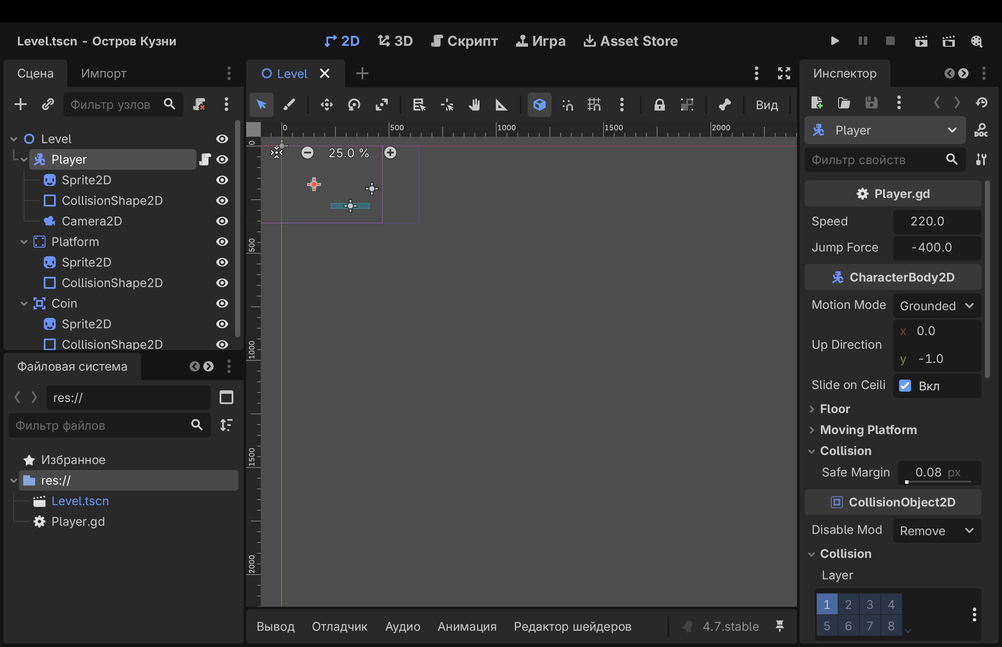Image resolution: width=1002 pixels, height=647 pixels.
Task: Open the Motion Mode dropdown
Action: click(937, 306)
